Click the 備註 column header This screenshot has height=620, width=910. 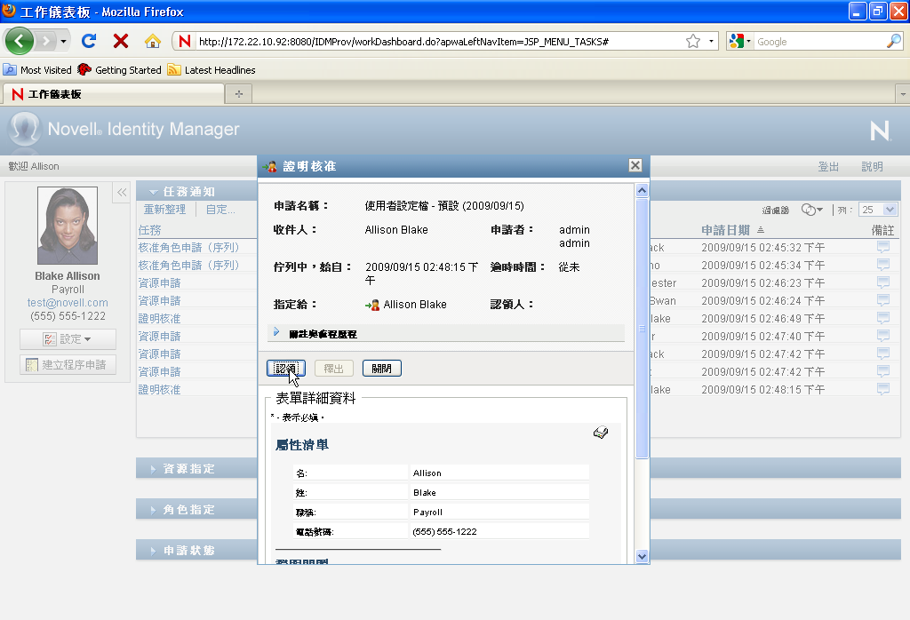(x=882, y=230)
